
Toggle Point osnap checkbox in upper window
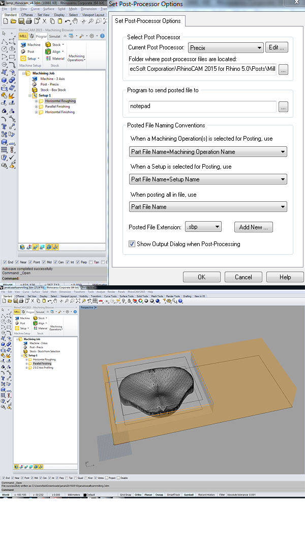30,262
